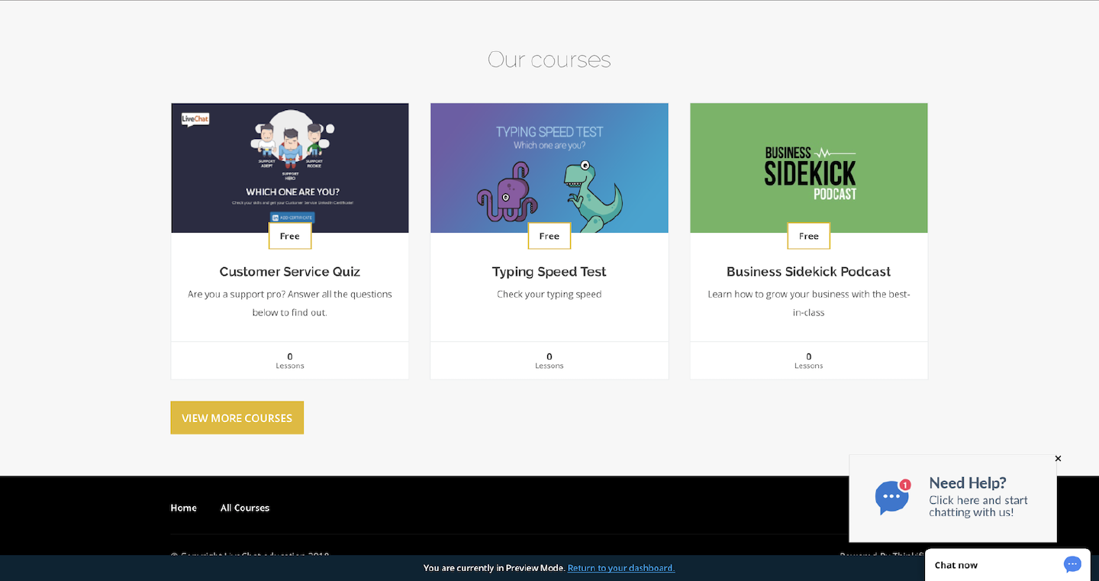
Task: Open the Typing Speed Test course image
Action: [x=549, y=168]
